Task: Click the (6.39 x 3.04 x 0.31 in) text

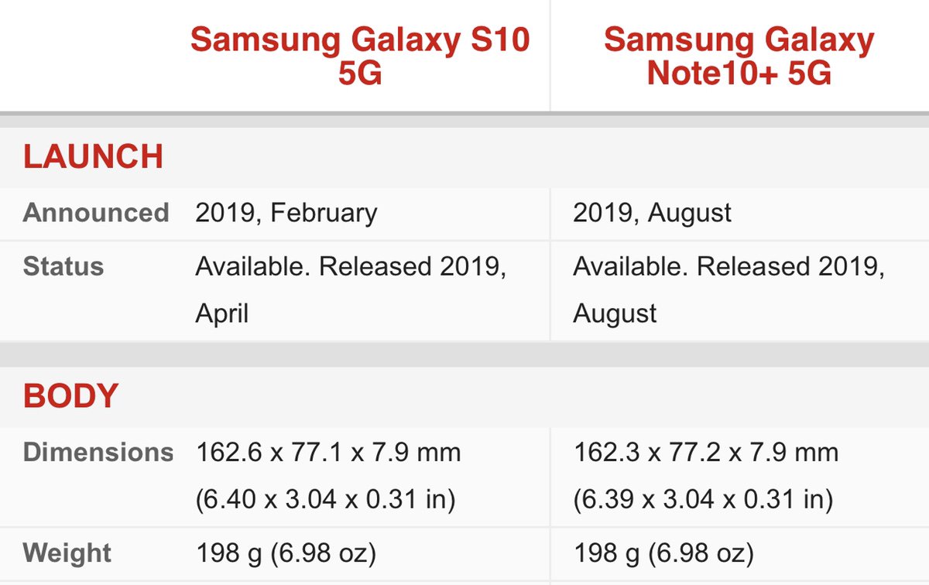Action: (703, 500)
